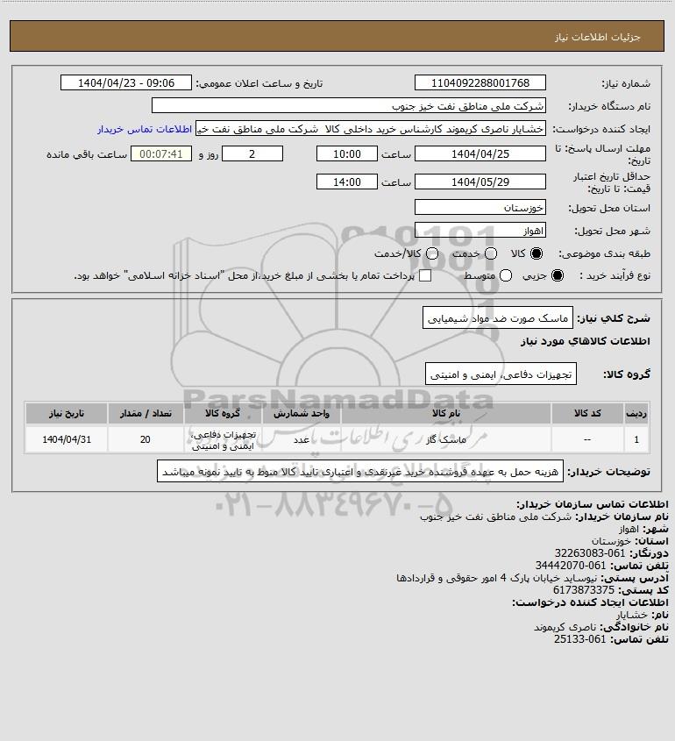This screenshot has width=675, height=741.
Task: Select the کالا radio button
Action: (x=536, y=253)
